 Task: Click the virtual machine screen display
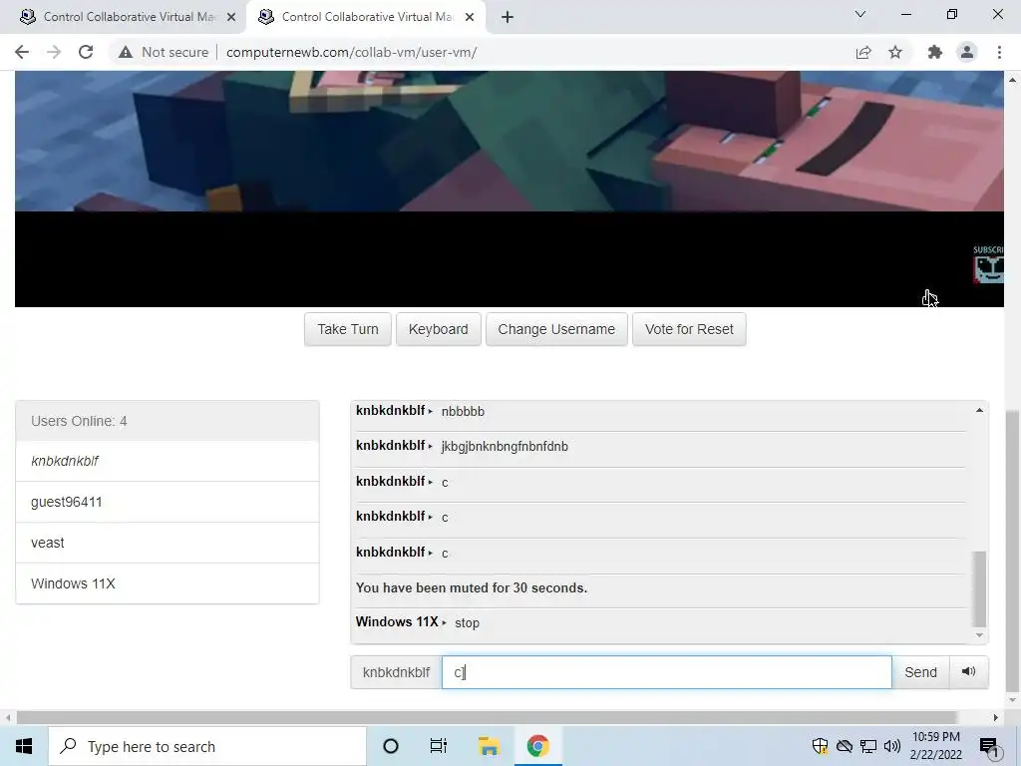[x=510, y=189]
